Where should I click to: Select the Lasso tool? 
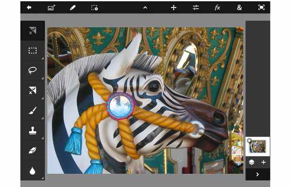(x=32, y=71)
